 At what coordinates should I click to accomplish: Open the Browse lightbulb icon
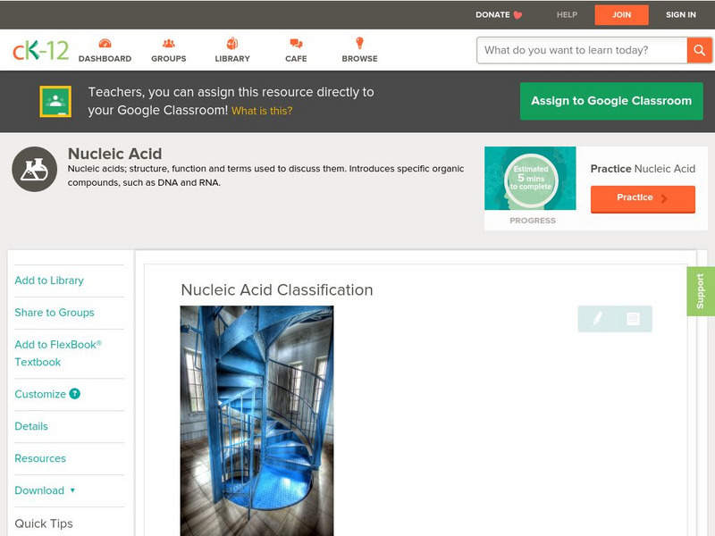[x=359, y=43]
